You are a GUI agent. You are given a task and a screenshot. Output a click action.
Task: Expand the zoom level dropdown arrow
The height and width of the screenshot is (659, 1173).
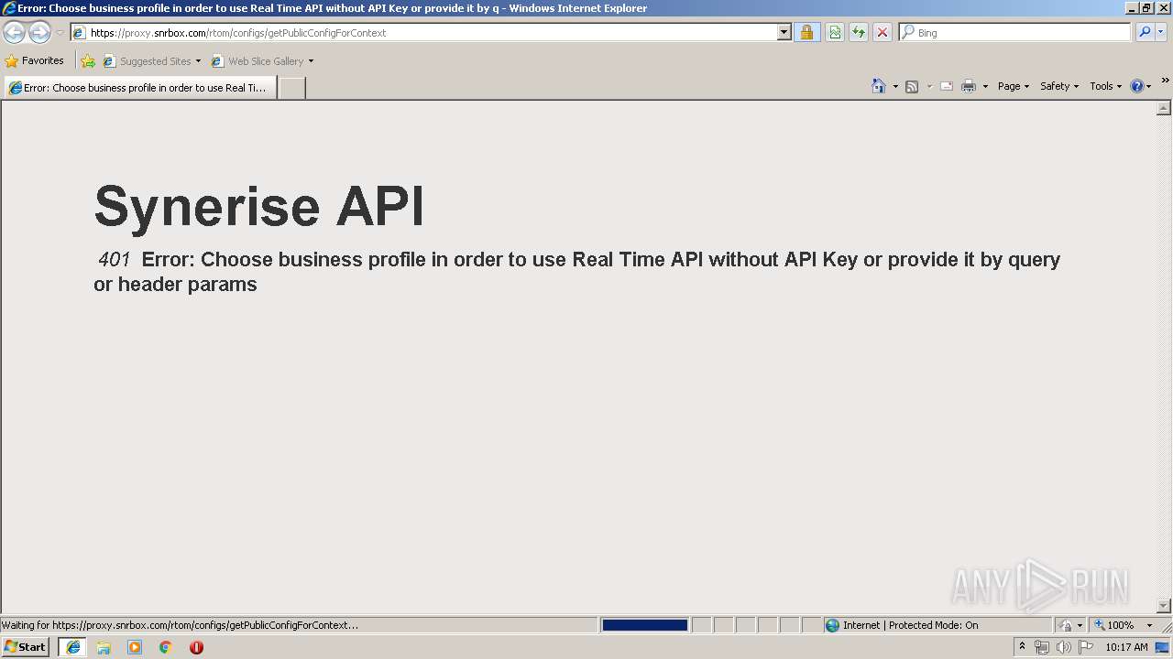tap(1149, 625)
